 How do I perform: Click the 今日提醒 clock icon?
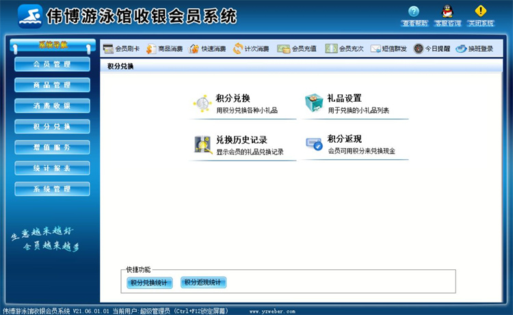(419, 49)
